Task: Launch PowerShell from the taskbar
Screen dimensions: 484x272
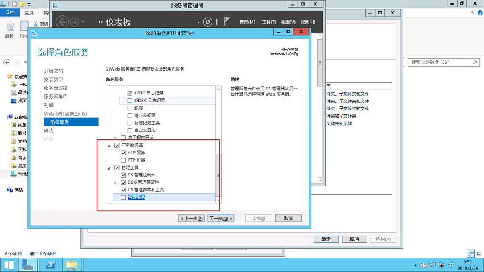Action: pos(51,265)
